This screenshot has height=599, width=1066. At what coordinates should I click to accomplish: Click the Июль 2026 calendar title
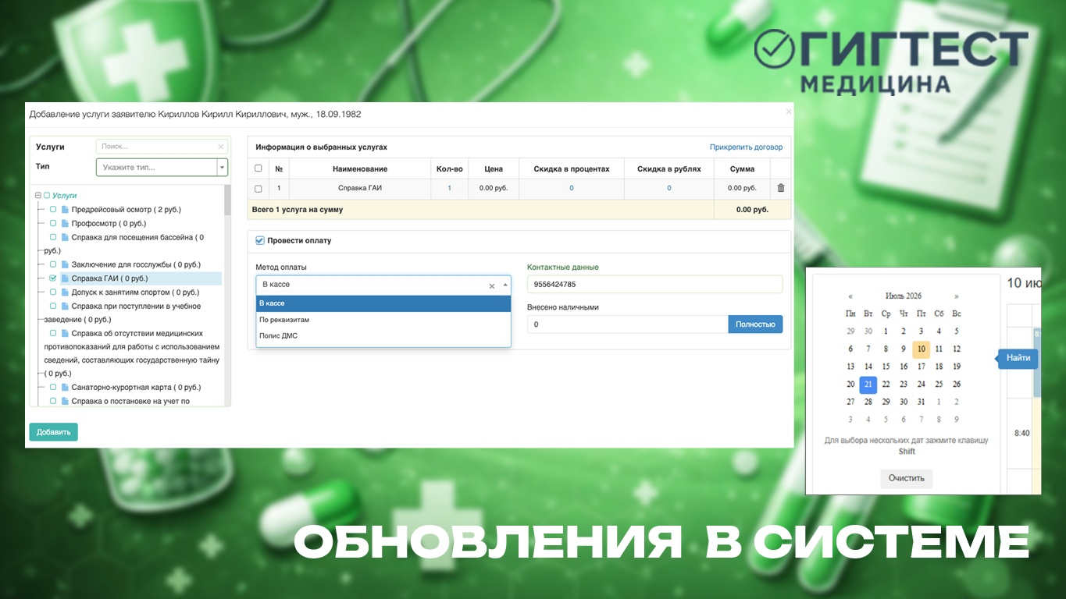(904, 296)
